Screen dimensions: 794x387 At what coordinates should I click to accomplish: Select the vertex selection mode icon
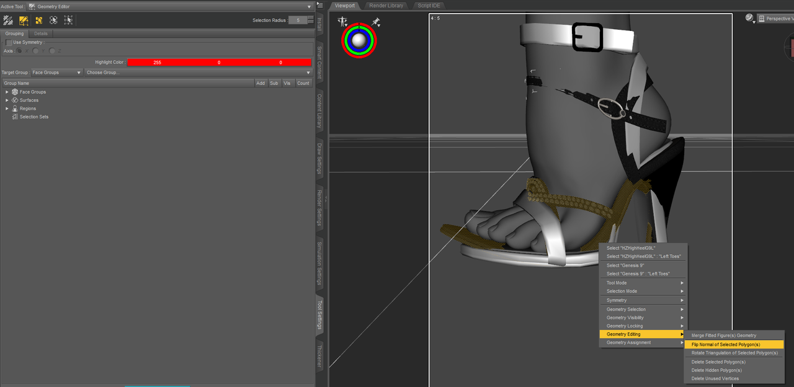(68, 20)
